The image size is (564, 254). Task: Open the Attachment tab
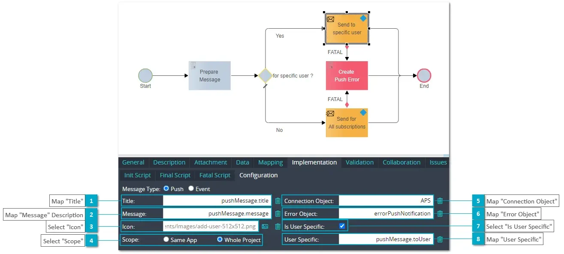(x=211, y=162)
